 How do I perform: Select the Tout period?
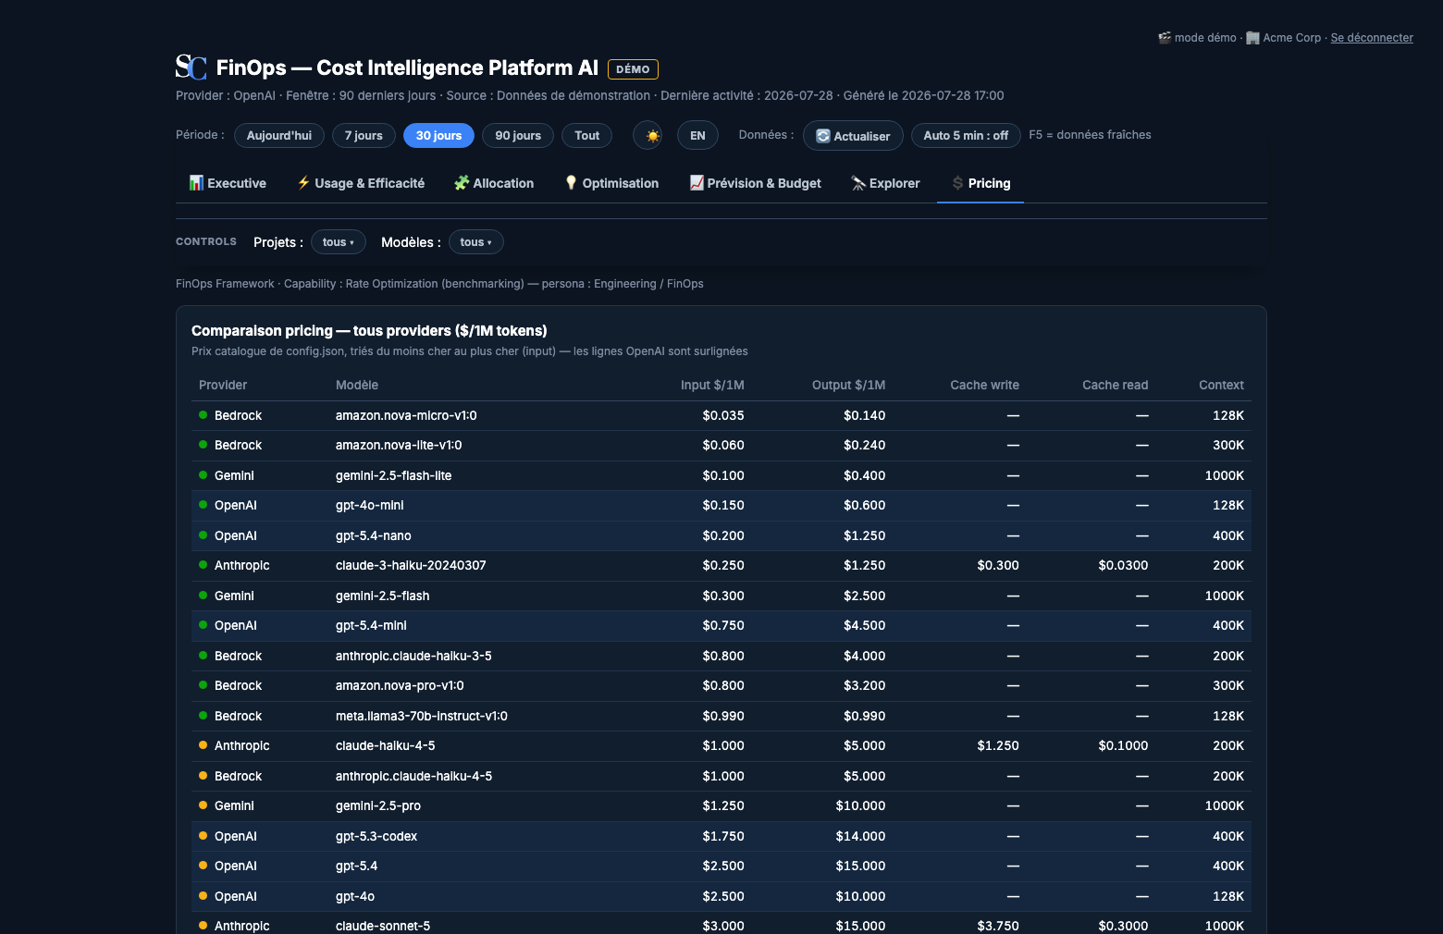tap(586, 135)
